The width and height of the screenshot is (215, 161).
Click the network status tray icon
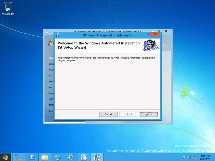[189, 157]
